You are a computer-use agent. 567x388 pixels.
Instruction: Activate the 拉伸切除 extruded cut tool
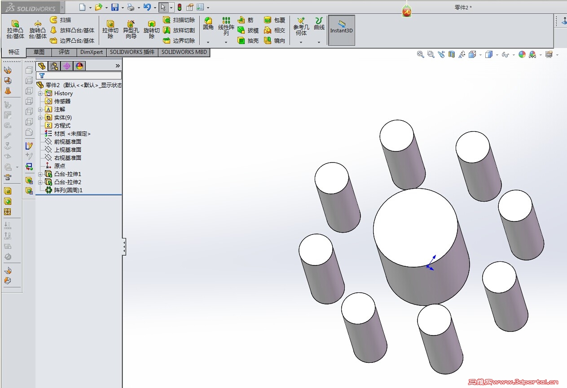pos(110,30)
